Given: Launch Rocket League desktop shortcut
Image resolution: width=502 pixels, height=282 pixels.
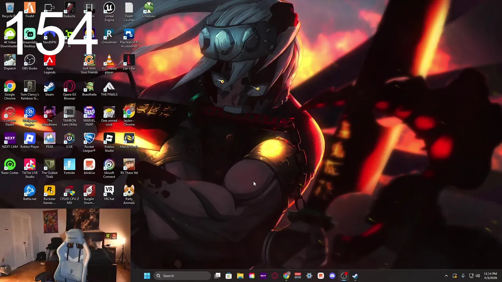Looking at the screenshot, I should pos(89,143).
